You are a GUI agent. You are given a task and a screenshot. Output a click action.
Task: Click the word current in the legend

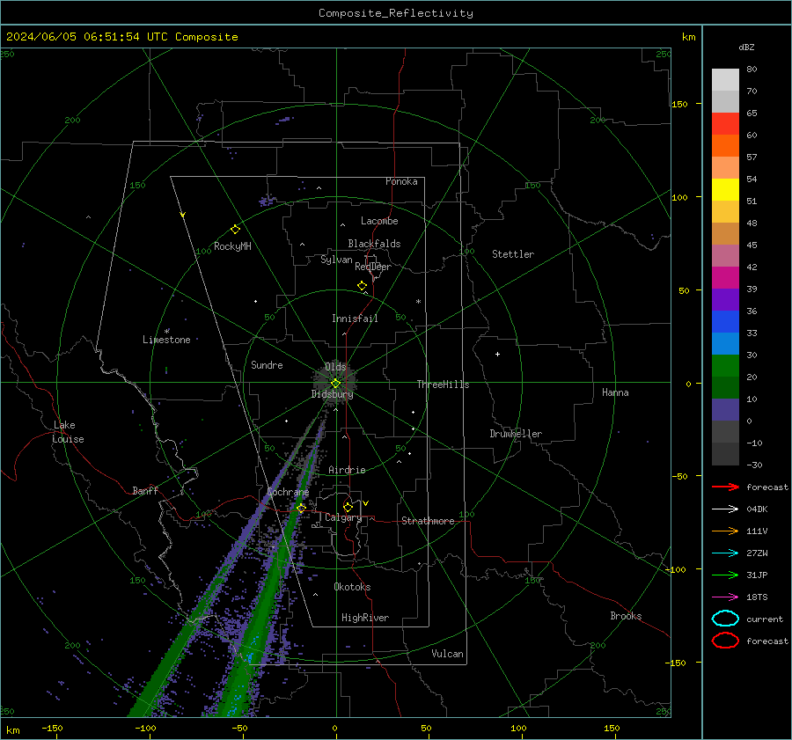[x=765, y=619]
